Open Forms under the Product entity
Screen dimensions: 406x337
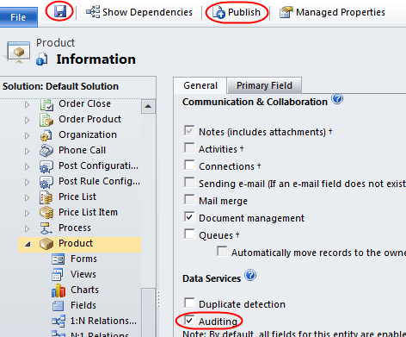[83, 259]
